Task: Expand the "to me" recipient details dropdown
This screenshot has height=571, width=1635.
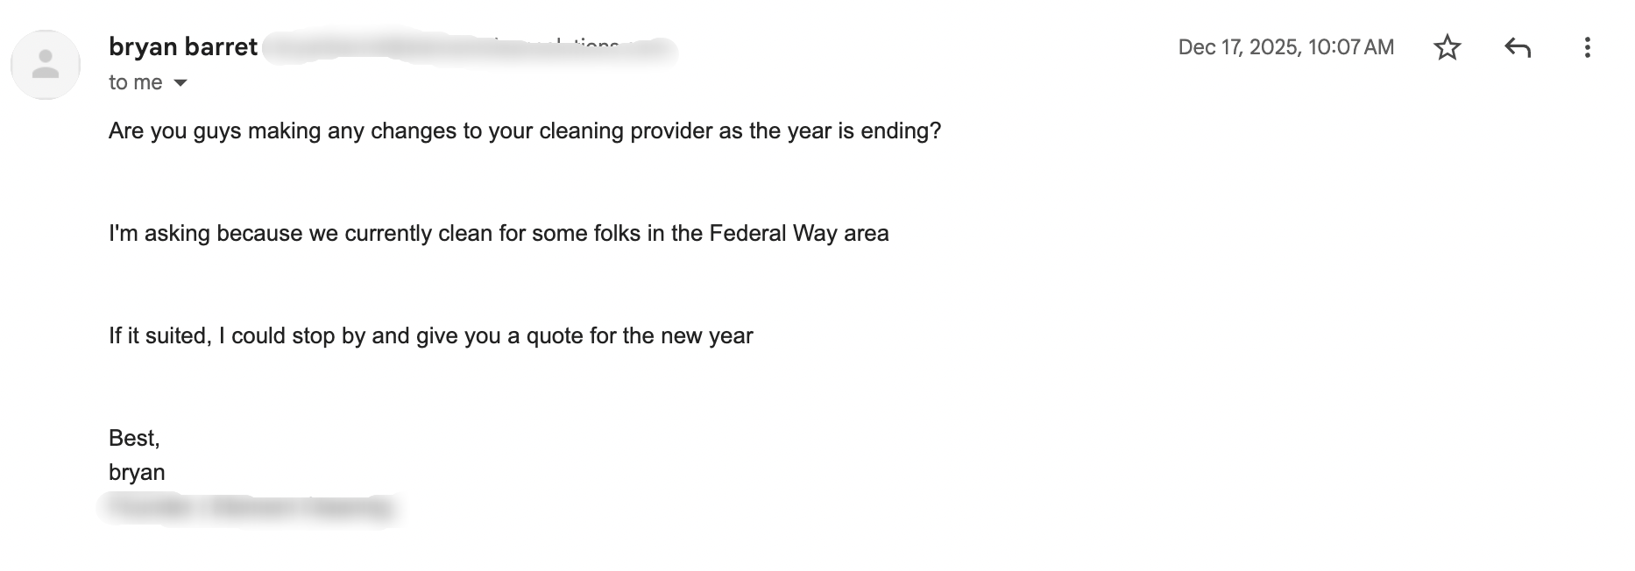Action: [x=180, y=82]
